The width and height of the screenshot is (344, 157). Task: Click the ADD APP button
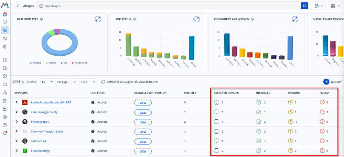pyautogui.click(x=333, y=82)
